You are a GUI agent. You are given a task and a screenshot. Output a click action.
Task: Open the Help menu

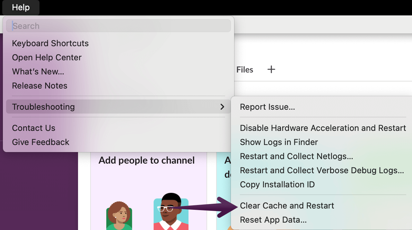click(x=21, y=7)
